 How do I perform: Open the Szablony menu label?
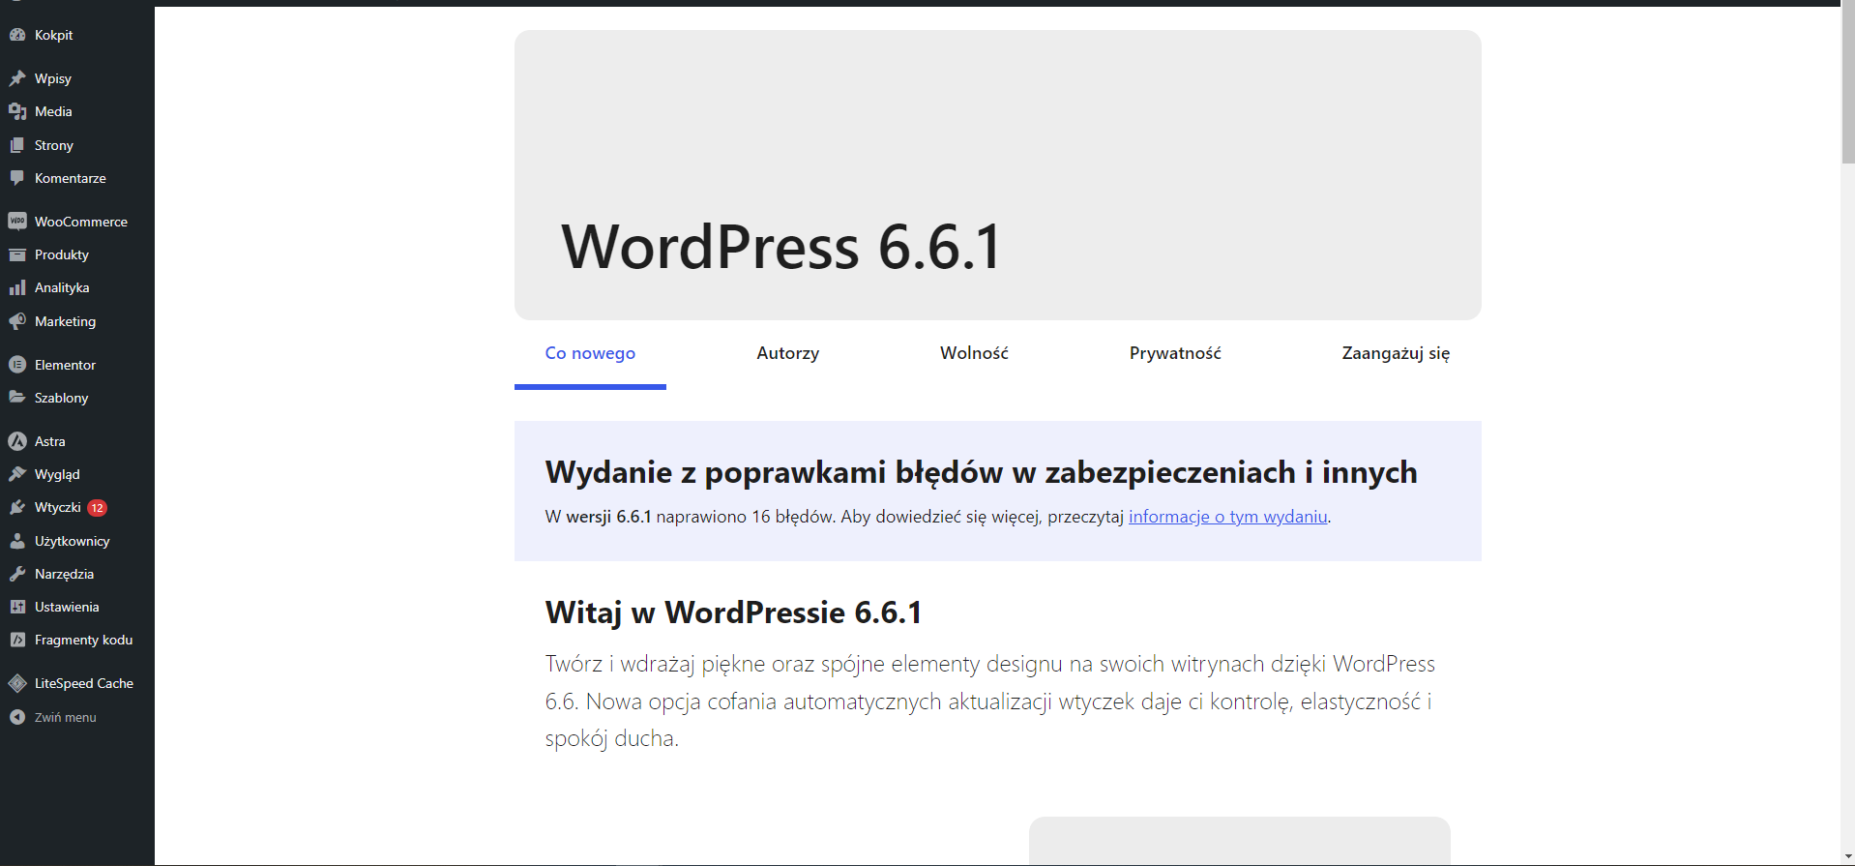[x=61, y=398]
